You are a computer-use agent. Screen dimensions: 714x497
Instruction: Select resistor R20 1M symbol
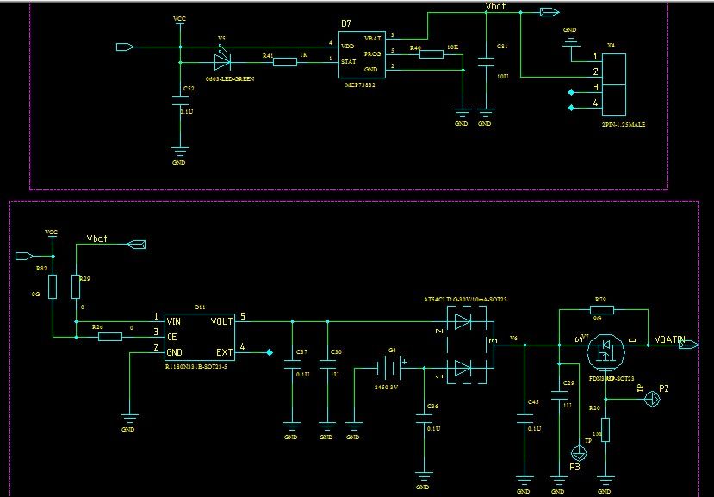(605, 429)
